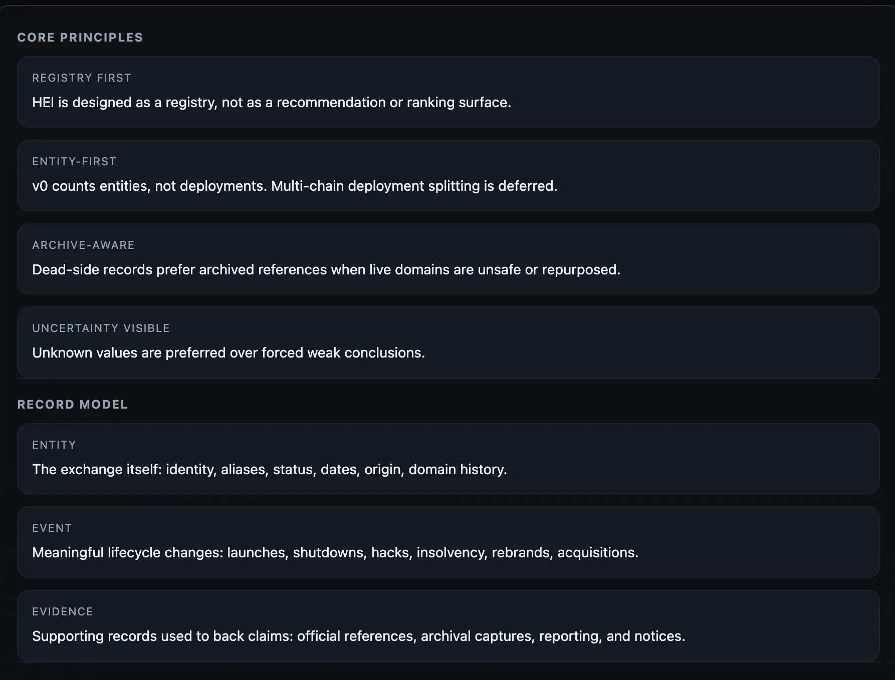895x680 pixels.
Task: Click the Meaningful lifecycle changes description
Action: click(x=335, y=552)
